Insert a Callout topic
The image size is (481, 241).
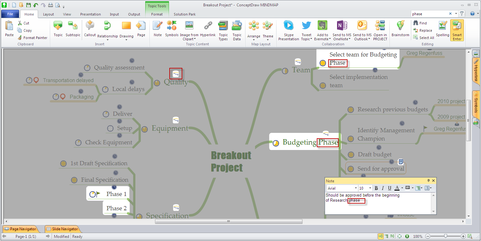point(90,30)
